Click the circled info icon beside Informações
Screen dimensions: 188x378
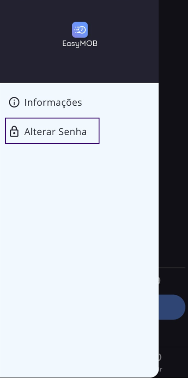point(14,102)
